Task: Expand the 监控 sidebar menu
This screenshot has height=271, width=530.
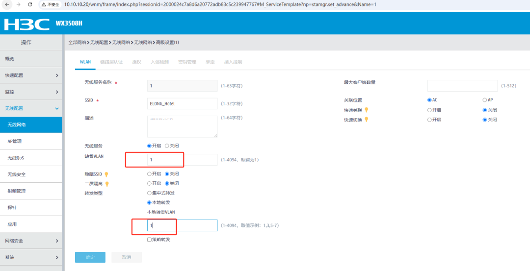Action: point(31,92)
